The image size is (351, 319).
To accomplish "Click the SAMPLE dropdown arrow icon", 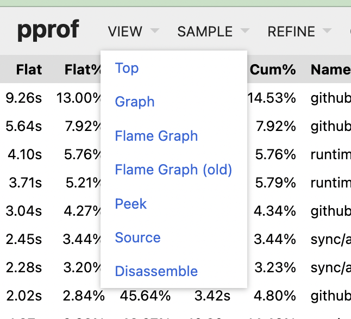I will click(245, 30).
